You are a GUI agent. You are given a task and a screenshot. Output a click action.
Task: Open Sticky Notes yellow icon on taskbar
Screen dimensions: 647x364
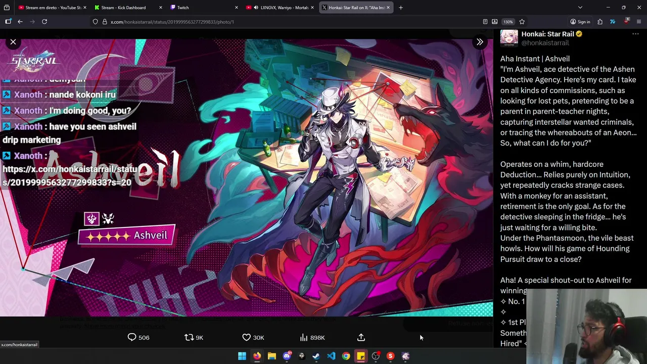[361, 356]
